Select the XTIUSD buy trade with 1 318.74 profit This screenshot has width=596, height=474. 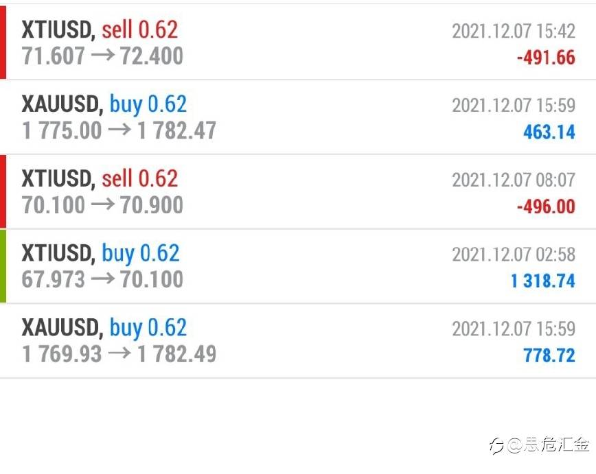[x=298, y=266]
